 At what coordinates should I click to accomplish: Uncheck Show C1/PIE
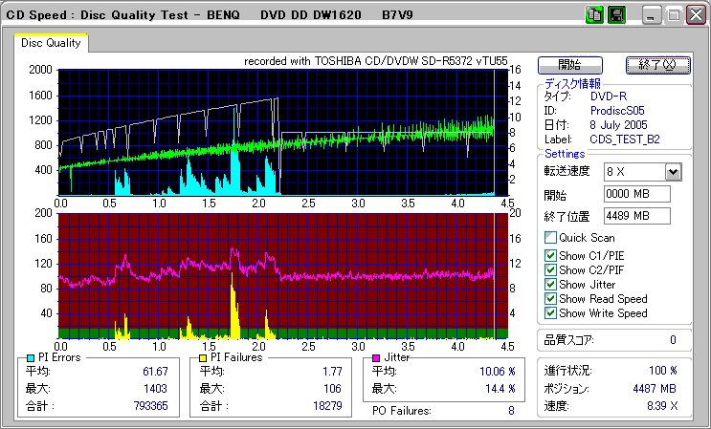(550, 254)
